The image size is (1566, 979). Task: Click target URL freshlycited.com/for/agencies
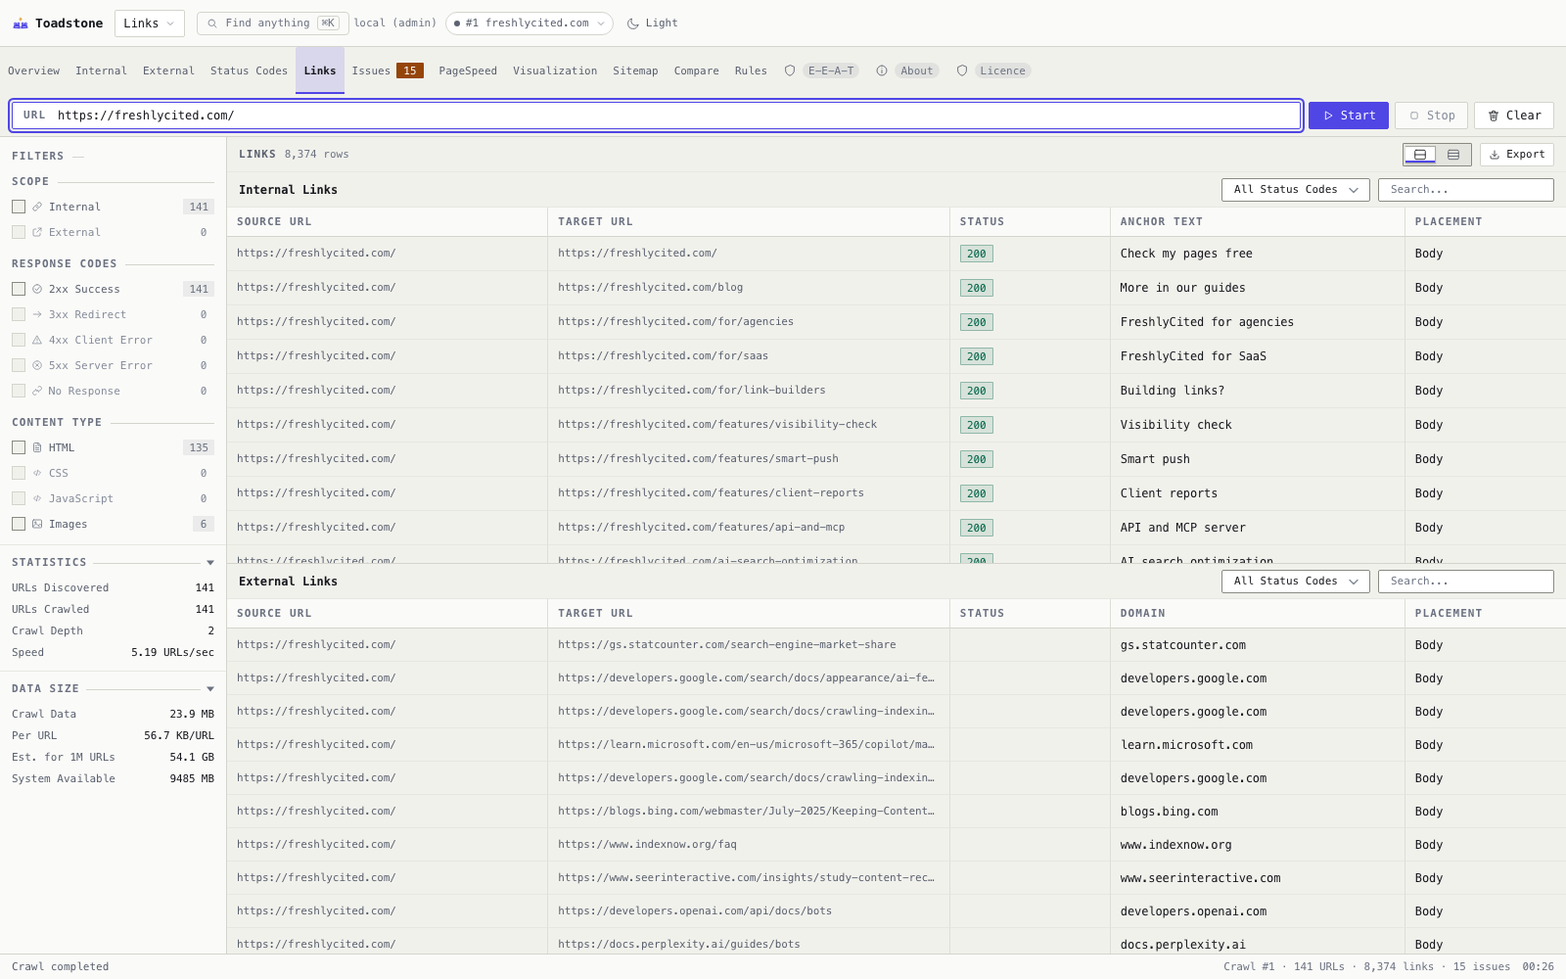(675, 322)
